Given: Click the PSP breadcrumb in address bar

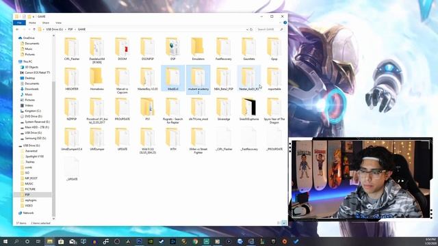Looking at the screenshot, I should [70, 29].
